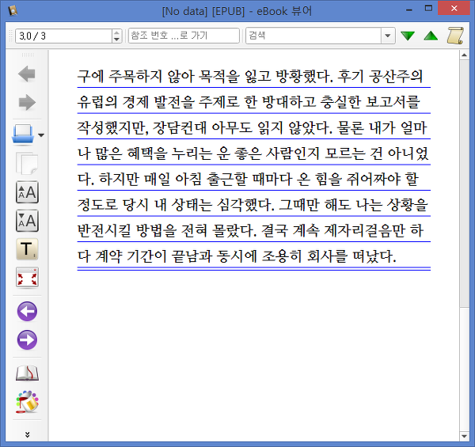Open the ebook with the blue tray icon
The width and height of the screenshot is (475, 447).
[x=23, y=134]
